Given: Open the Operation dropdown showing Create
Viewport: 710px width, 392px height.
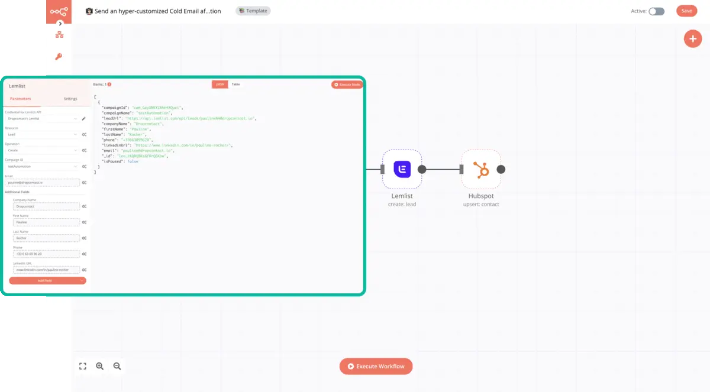Looking at the screenshot, I should tap(41, 150).
